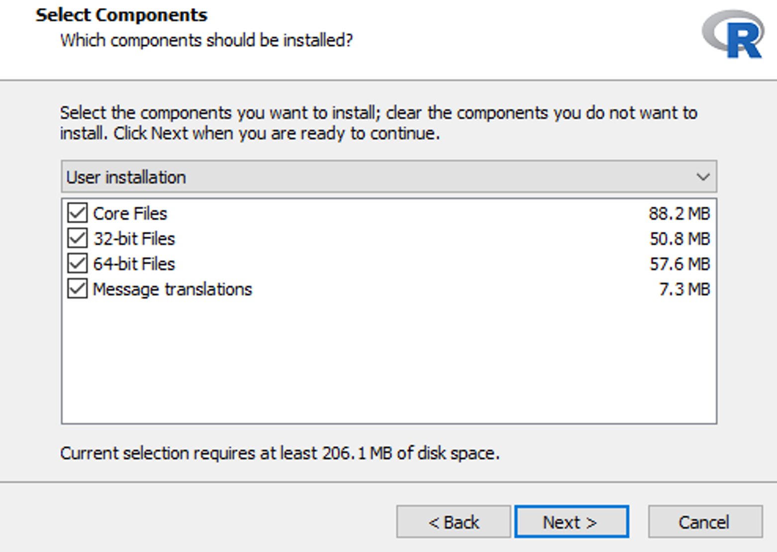Screen dimensions: 777x552
Task: Click the disk space requirement text
Action: [x=280, y=453]
